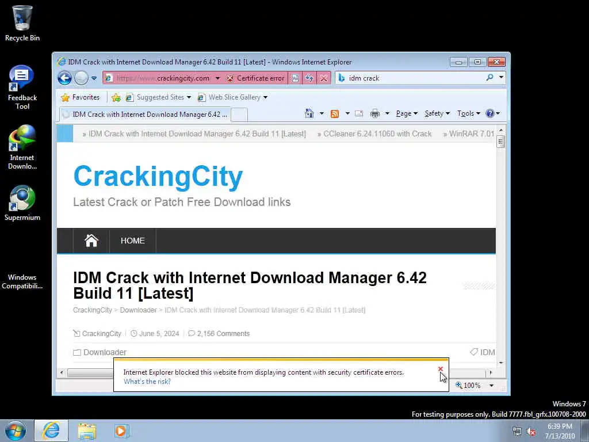Click the muted volume tray icon

point(531,432)
